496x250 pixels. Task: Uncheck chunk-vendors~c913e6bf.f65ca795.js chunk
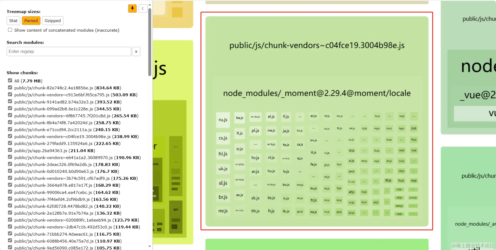(10, 94)
